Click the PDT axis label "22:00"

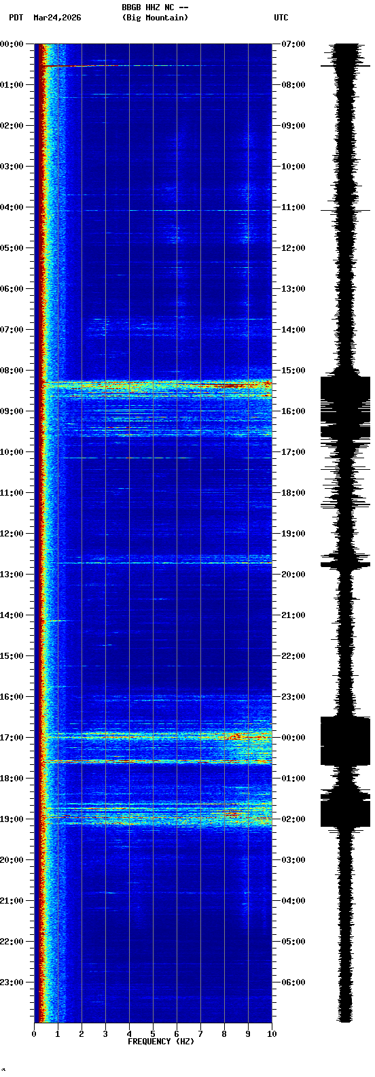[12, 942]
